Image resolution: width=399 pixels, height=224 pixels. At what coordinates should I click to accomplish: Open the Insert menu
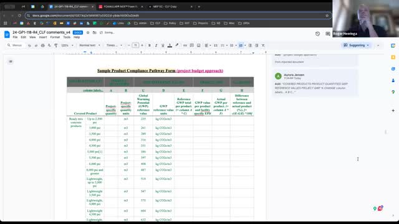click(x=43, y=37)
